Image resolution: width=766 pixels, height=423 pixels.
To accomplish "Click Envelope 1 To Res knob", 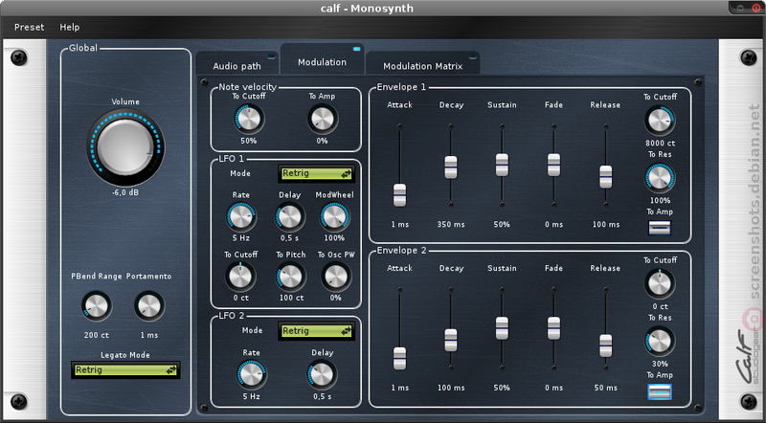I will click(660, 178).
